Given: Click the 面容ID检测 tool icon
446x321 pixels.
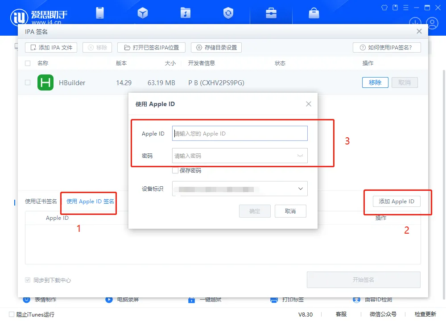Looking at the screenshot, I should (x=356, y=300).
